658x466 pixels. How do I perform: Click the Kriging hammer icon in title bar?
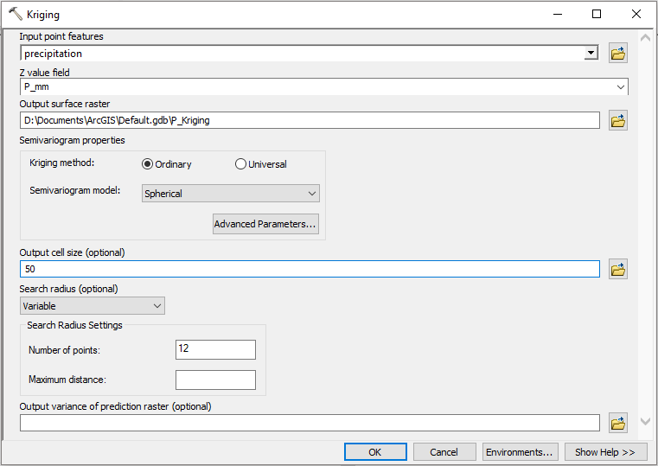coord(15,15)
